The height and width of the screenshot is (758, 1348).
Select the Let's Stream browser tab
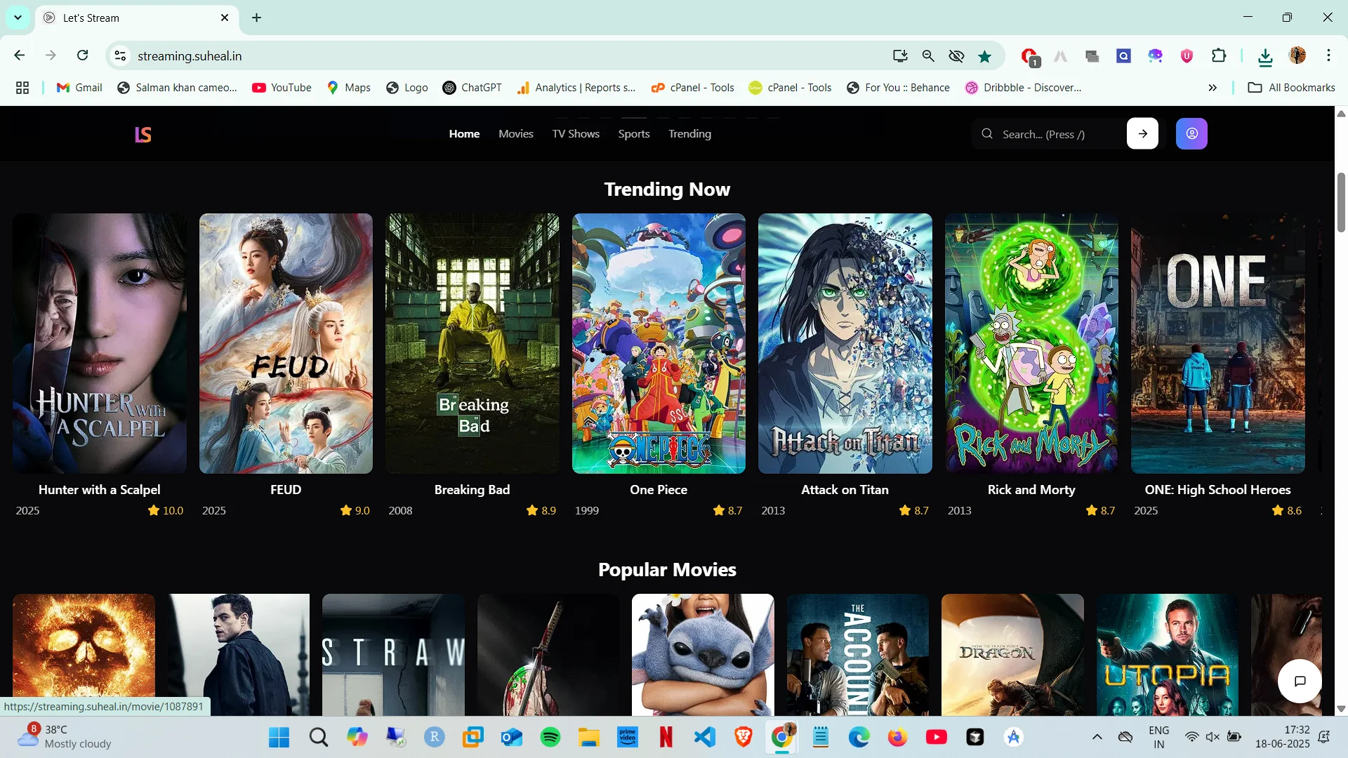coord(137,18)
